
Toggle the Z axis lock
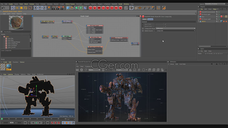click(x=44, y=8)
